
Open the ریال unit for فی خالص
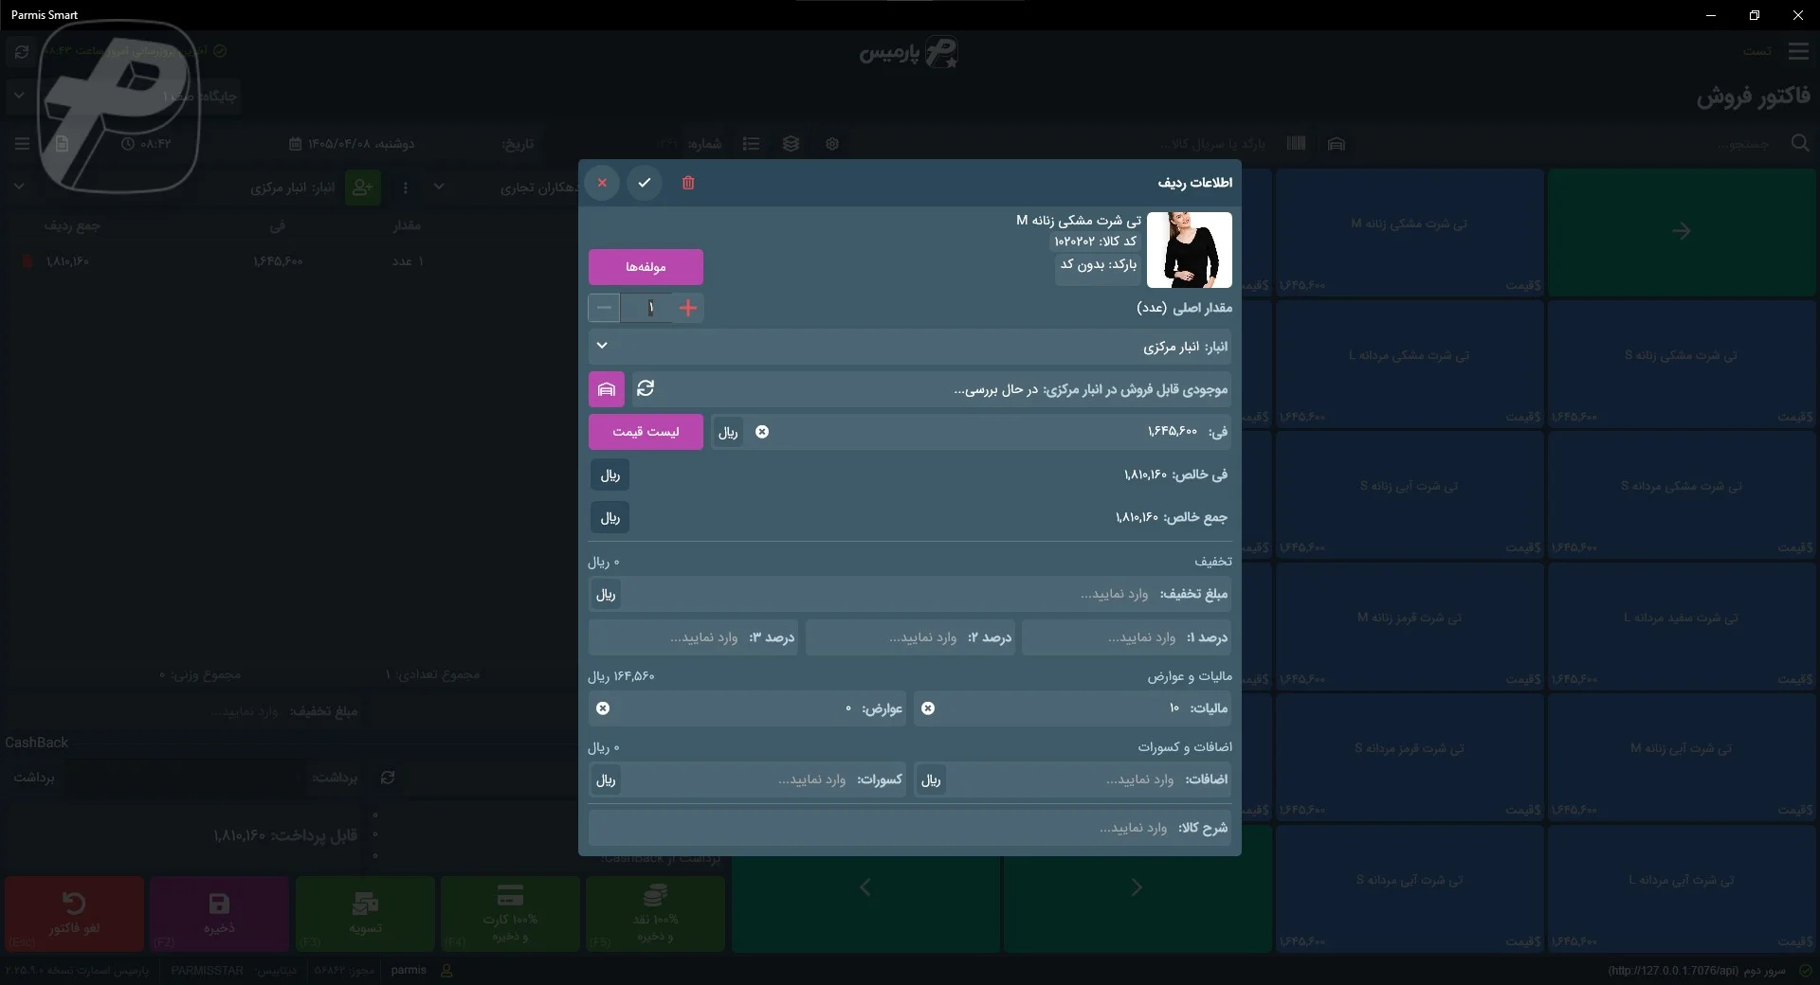click(610, 475)
